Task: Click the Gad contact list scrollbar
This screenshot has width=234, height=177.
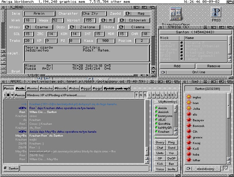Action: tap(229, 125)
